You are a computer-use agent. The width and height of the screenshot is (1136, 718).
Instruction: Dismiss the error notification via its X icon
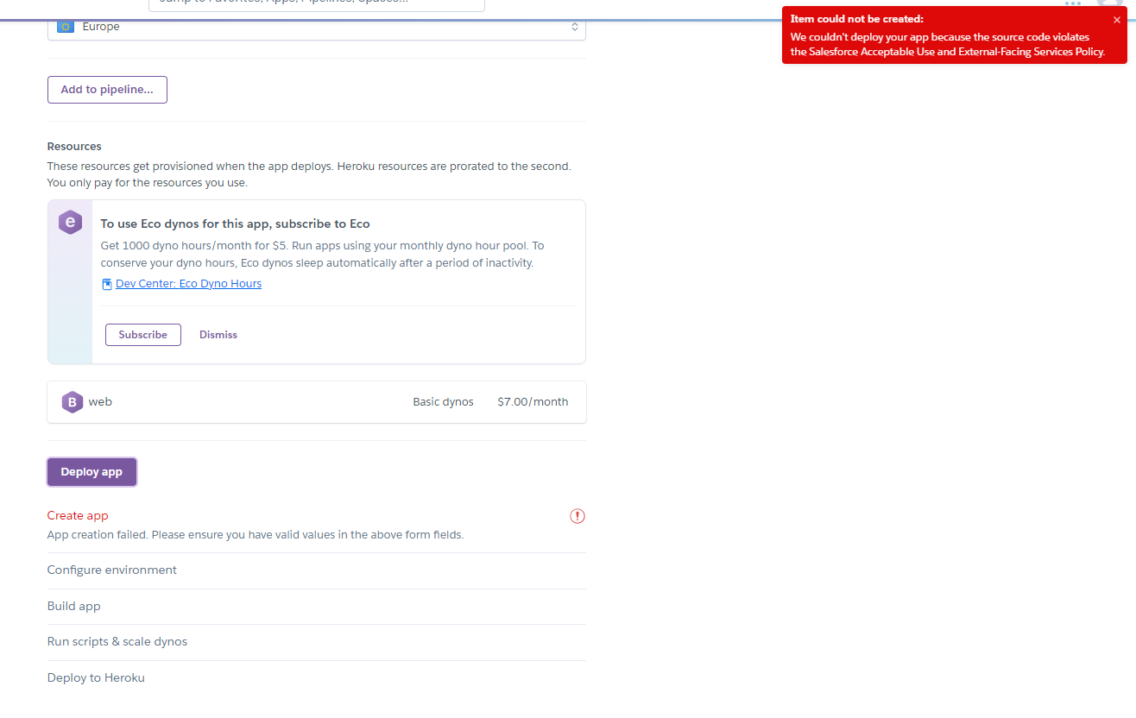[1119, 19]
